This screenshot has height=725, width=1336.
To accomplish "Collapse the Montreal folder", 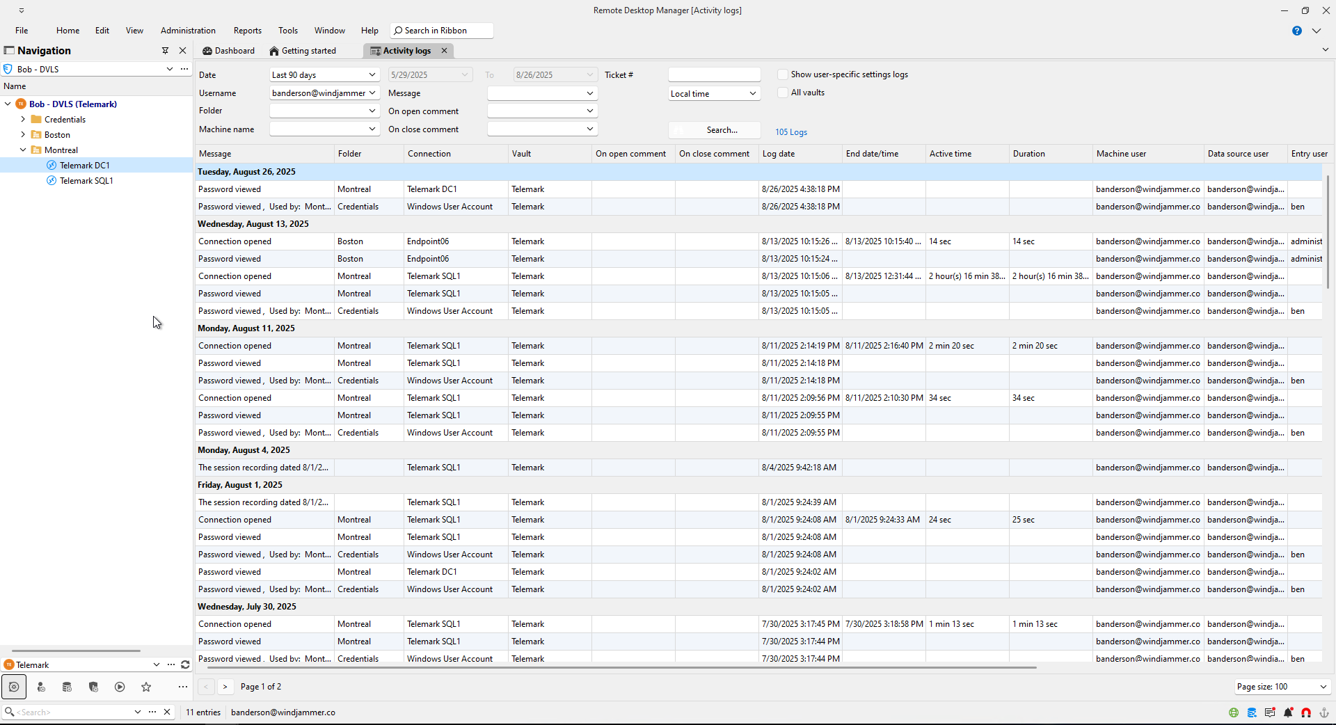I will 23,150.
